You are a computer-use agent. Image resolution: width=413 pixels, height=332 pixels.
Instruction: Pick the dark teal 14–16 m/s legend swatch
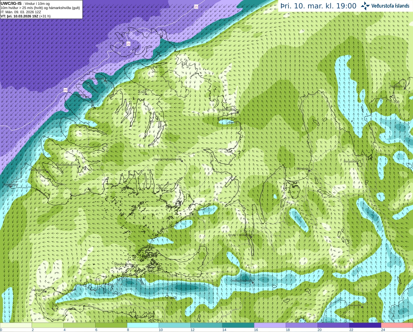(x=238, y=325)
